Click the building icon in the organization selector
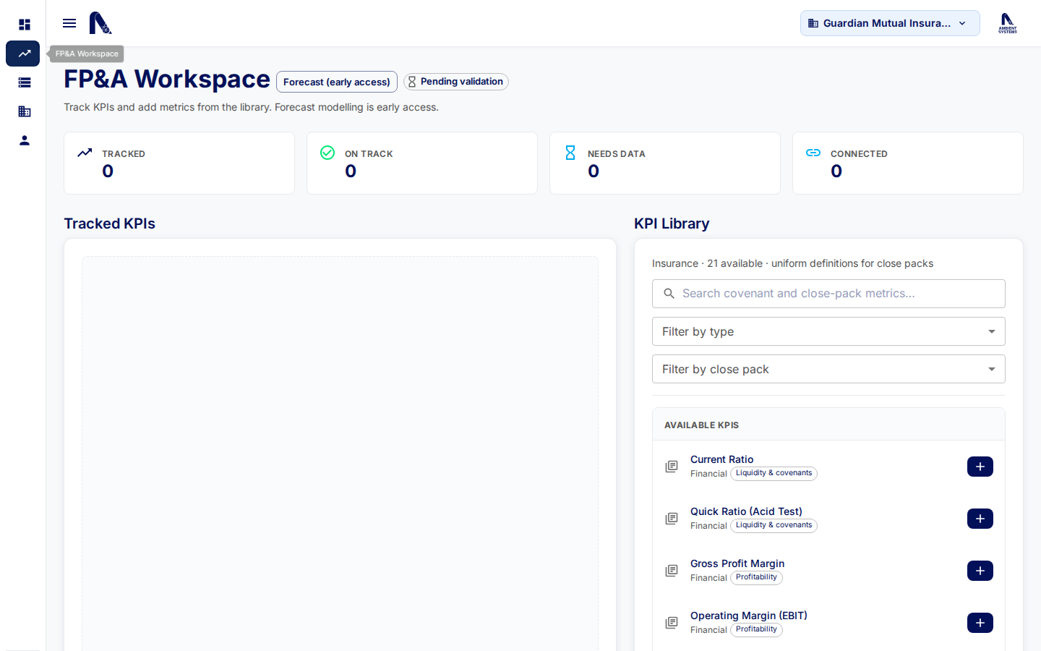 click(813, 23)
